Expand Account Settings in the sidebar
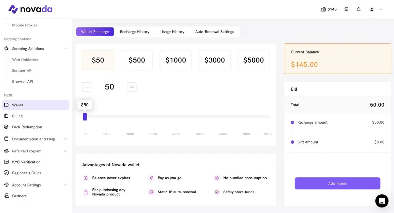 (x=66, y=185)
